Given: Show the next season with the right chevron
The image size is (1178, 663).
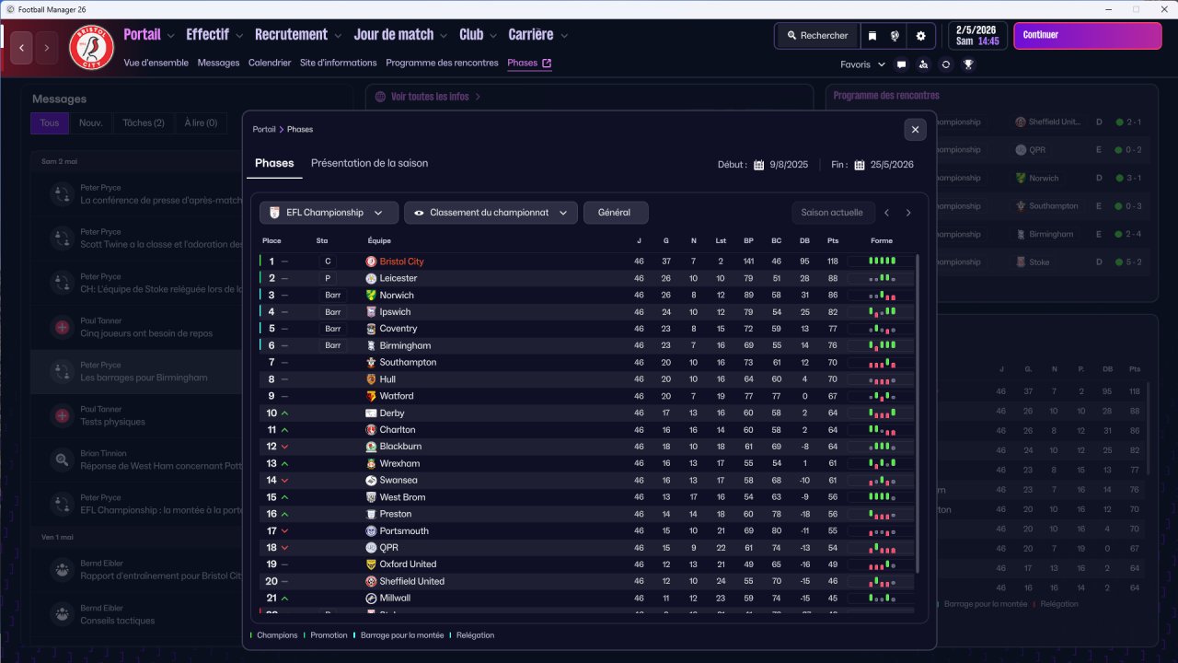Looking at the screenshot, I should (908, 213).
